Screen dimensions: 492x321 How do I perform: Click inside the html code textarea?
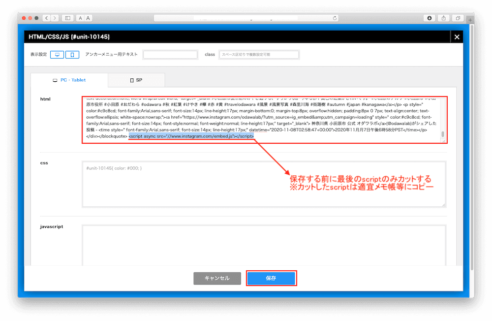click(x=265, y=120)
